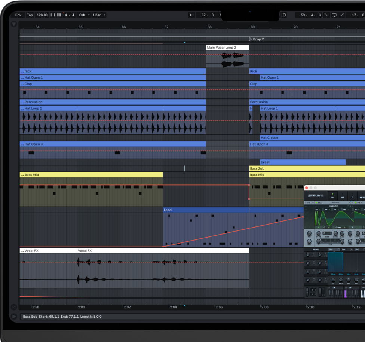The image size is (365, 342).
Task: Select the Main Vocal Loop 2 clip
Action: [227, 48]
